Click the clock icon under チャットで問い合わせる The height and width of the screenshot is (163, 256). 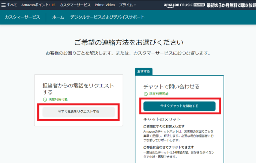[x=146, y=94]
